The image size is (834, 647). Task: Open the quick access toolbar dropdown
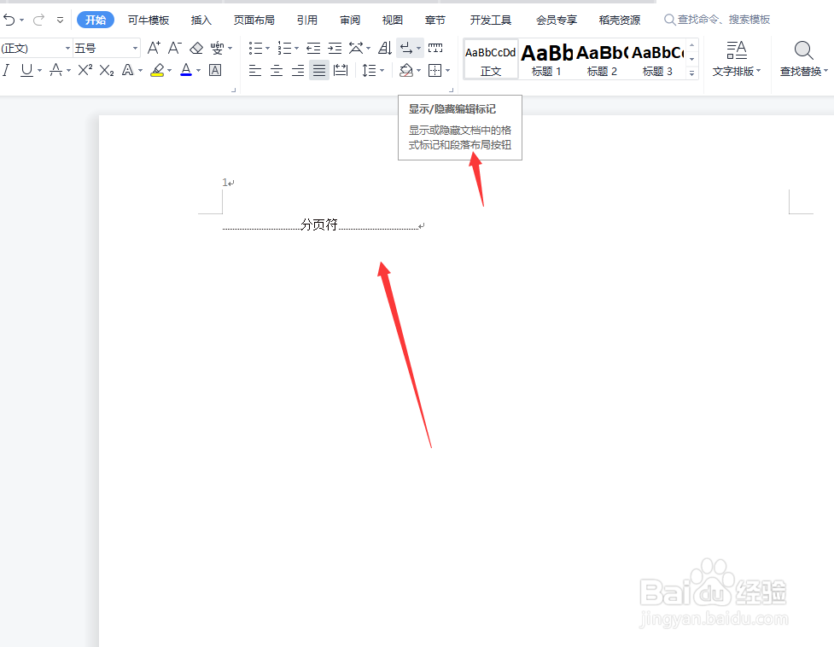[60, 20]
